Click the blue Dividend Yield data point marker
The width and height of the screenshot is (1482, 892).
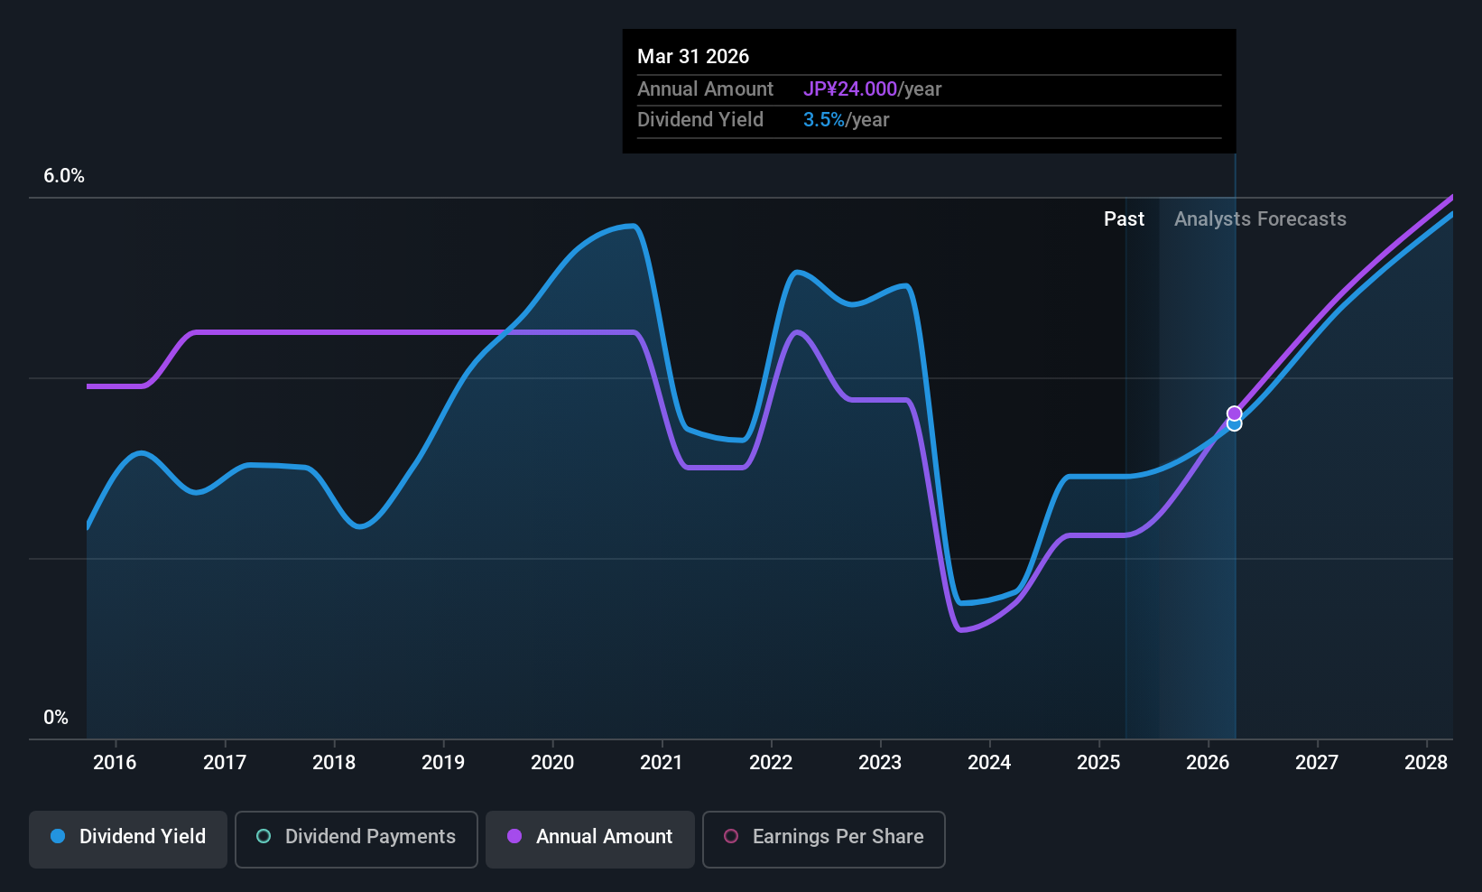pos(1235,424)
